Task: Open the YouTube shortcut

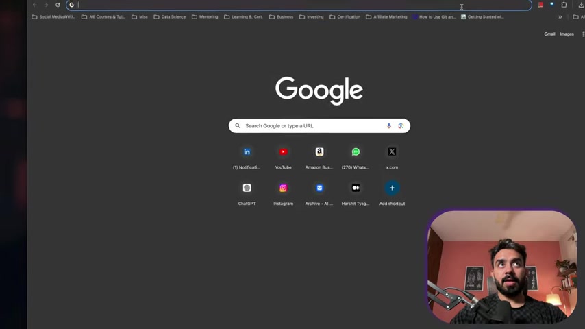Action: [283, 158]
